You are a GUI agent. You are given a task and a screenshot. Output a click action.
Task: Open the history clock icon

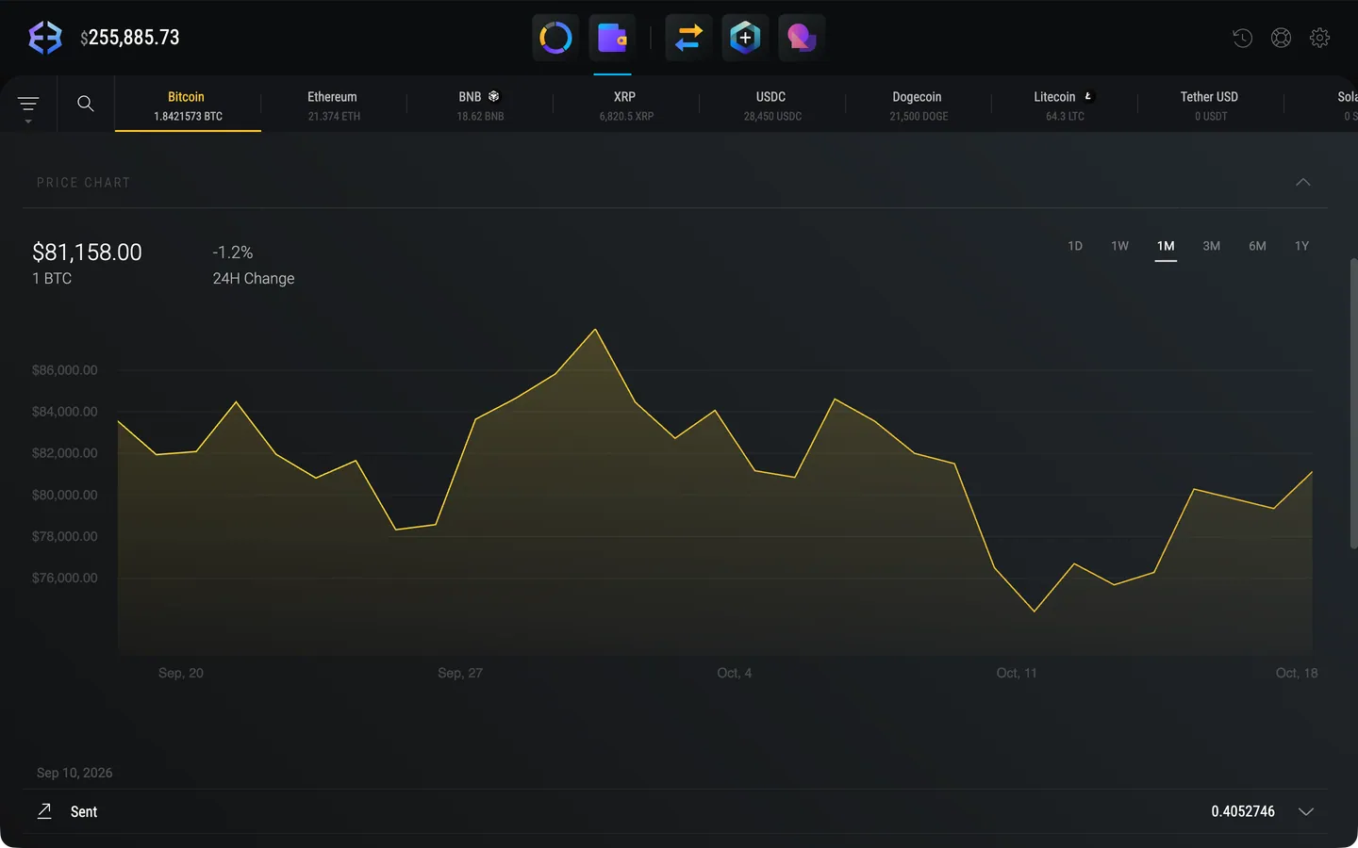[1242, 38]
